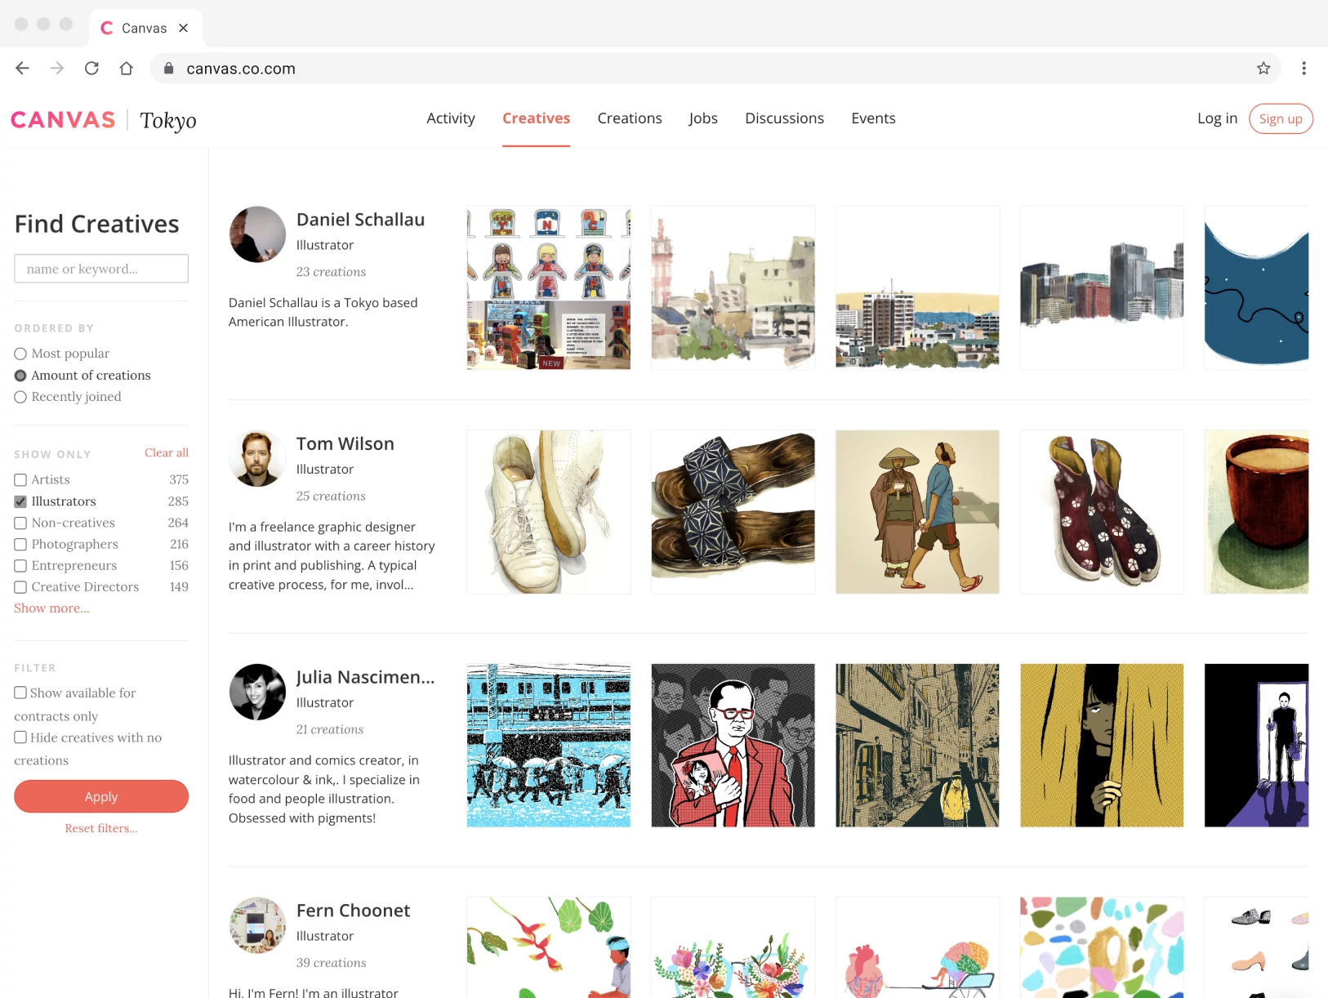Click the 'Reset filters' link
Image resolution: width=1328 pixels, height=998 pixels.
100,827
